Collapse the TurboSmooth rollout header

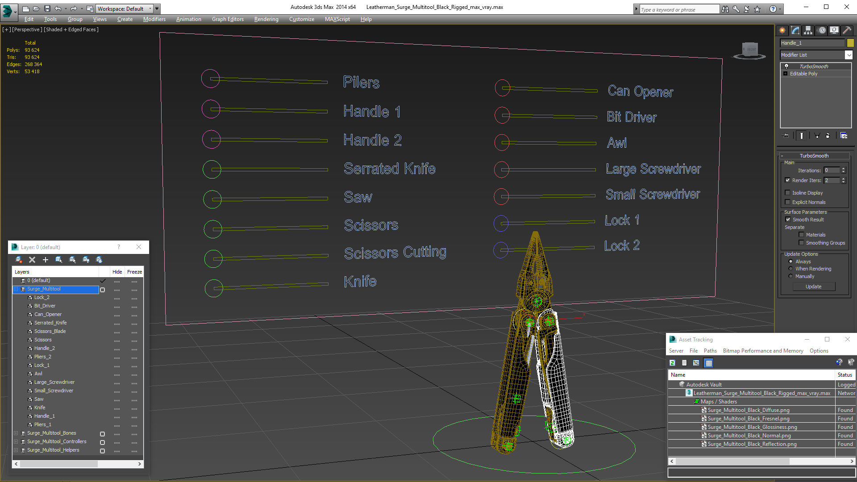(x=814, y=156)
